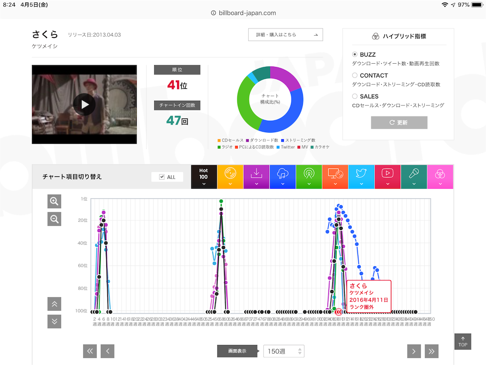Image resolution: width=486 pixels, height=365 pixels.
Task: Click the artist name ケツメイシ
Action: click(x=45, y=46)
